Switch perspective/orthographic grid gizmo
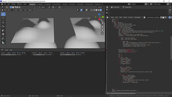 tap(102, 33)
